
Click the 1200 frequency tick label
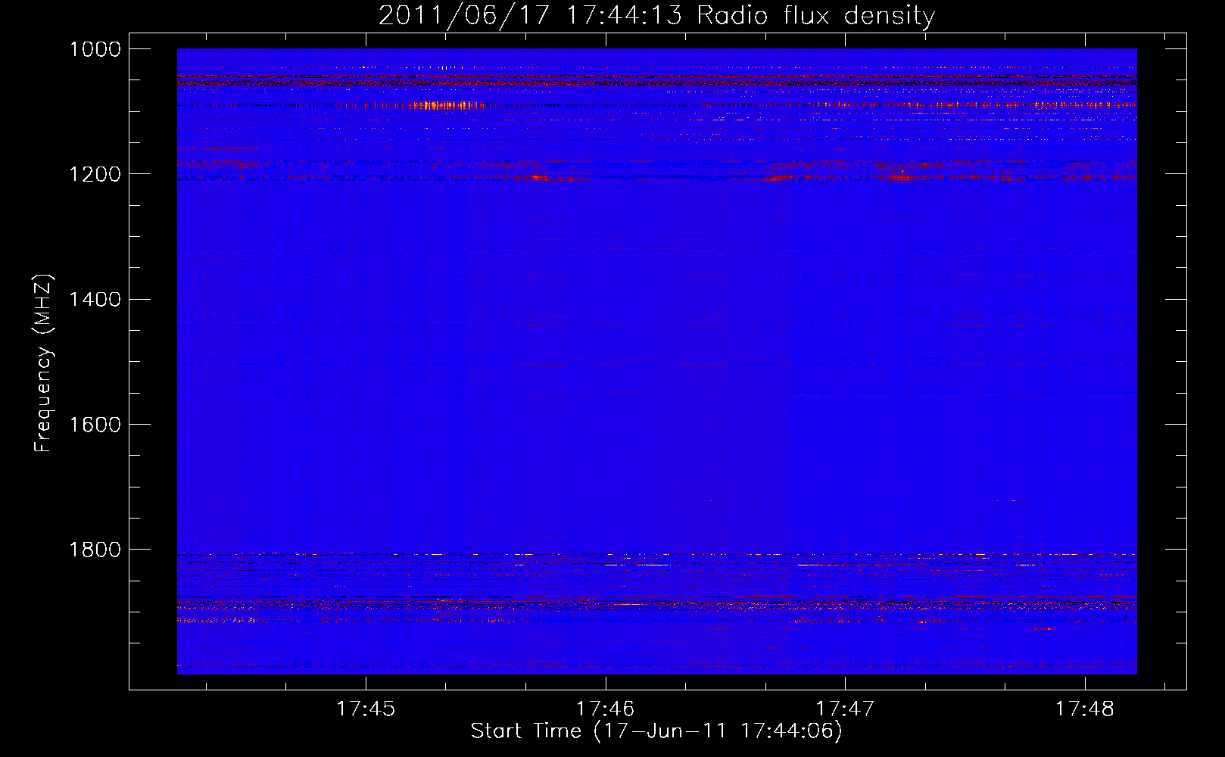coord(95,174)
